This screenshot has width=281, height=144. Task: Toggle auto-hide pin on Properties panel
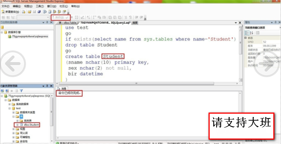(276, 22)
